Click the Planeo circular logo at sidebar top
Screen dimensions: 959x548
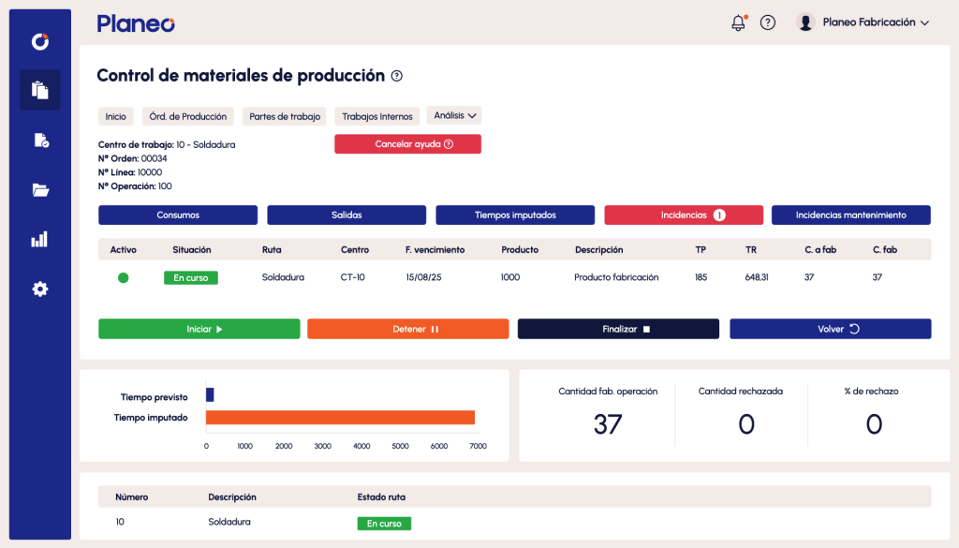pos(39,41)
